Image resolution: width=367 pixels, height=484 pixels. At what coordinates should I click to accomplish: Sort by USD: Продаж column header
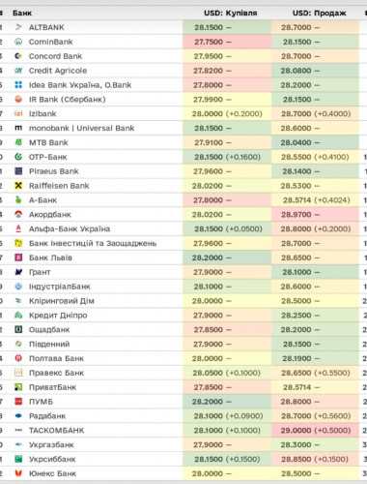[x=319, y=14]
